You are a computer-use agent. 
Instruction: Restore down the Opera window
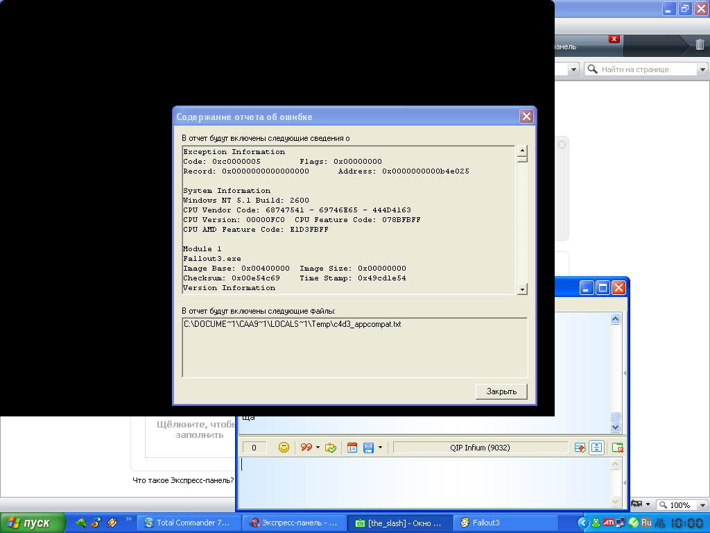pos(684,8)
